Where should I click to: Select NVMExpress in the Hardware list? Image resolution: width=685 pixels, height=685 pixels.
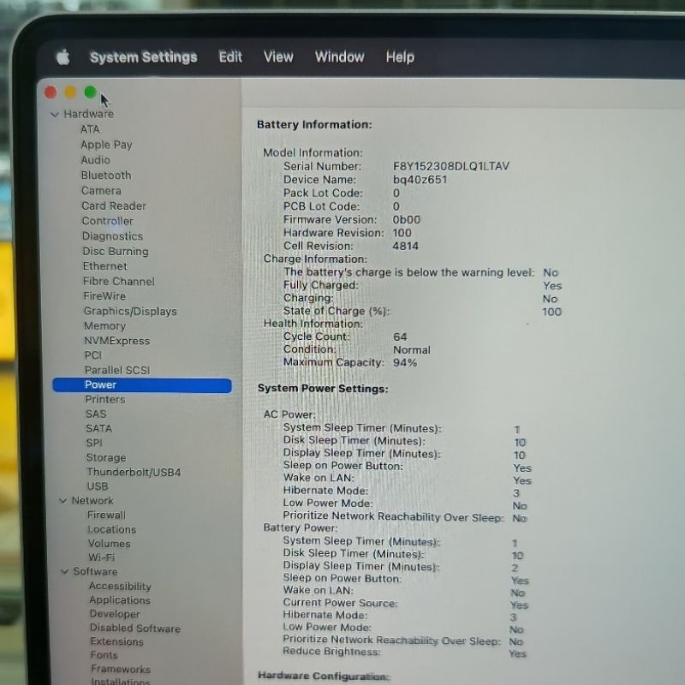point(116,341)
